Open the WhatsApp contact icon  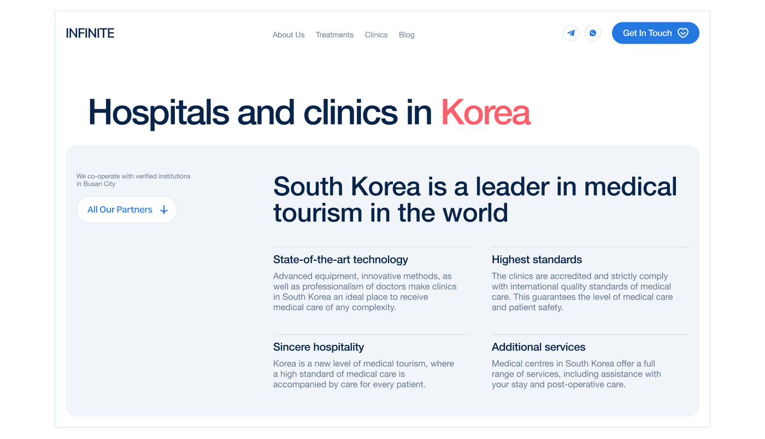point(593,33)
